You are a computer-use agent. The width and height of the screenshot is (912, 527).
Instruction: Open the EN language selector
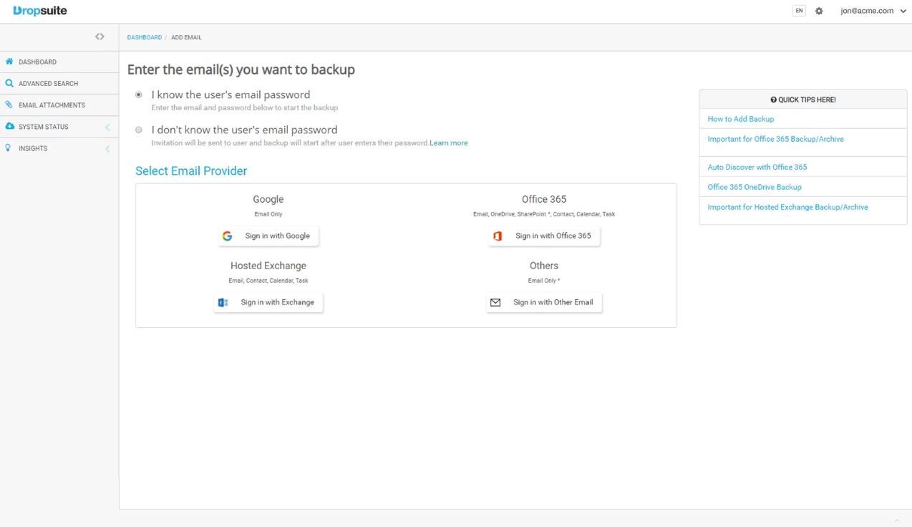coord(799,11)
